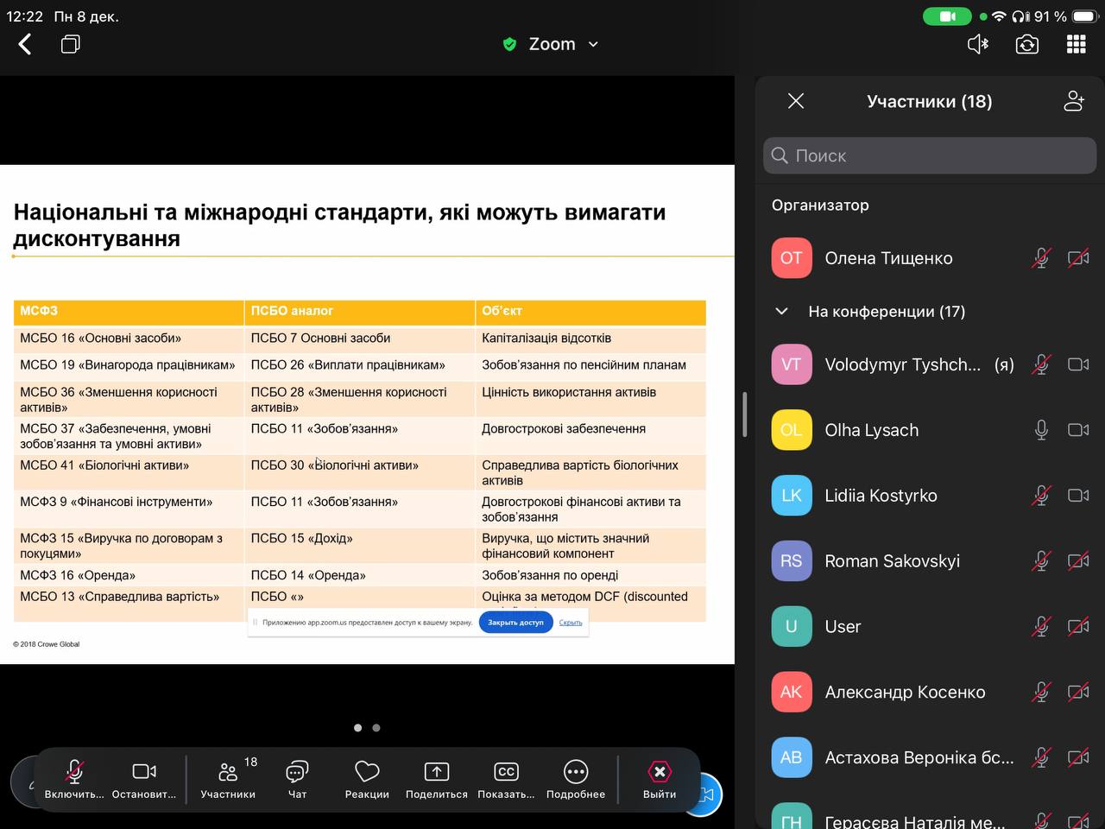Tap the speaker audio output icon
The image size is (1105, 829).
coord(977,44)
